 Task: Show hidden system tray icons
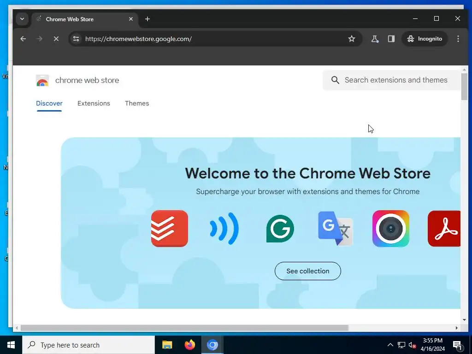click(x=390, y=345)
